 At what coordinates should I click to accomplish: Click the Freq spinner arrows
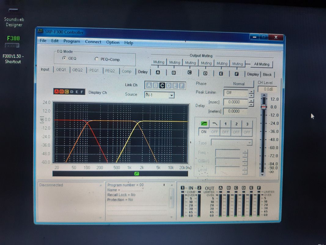coord(245,153)
